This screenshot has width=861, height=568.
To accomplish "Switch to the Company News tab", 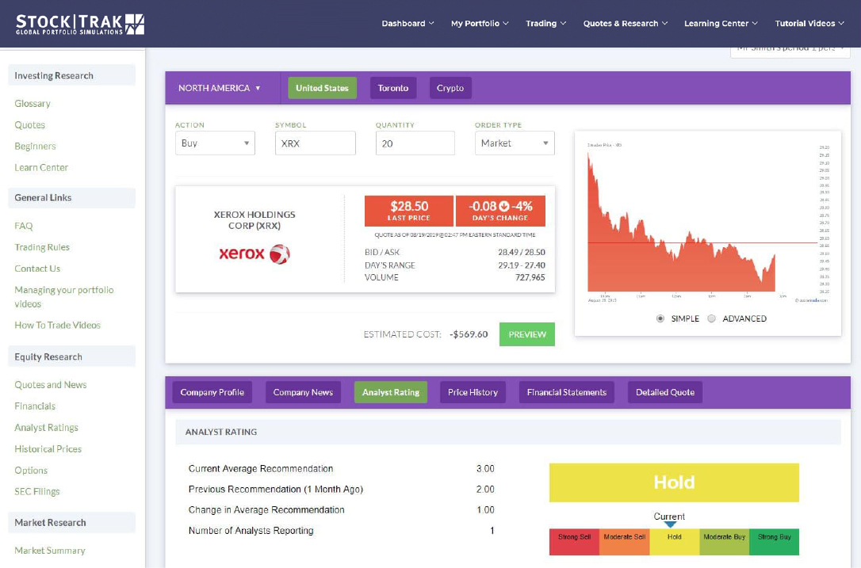I will pos(303,392).
